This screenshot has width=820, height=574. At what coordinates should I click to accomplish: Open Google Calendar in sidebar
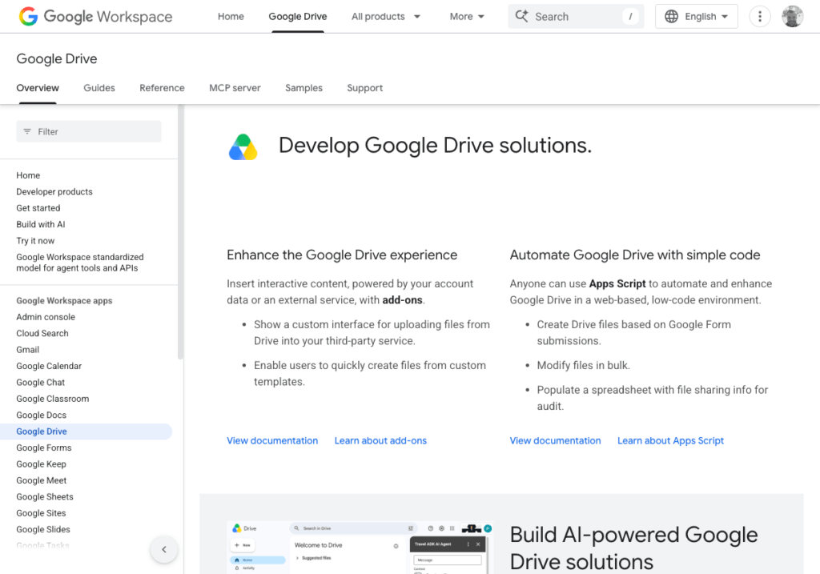pyautogui.click(x=49, y=366)
